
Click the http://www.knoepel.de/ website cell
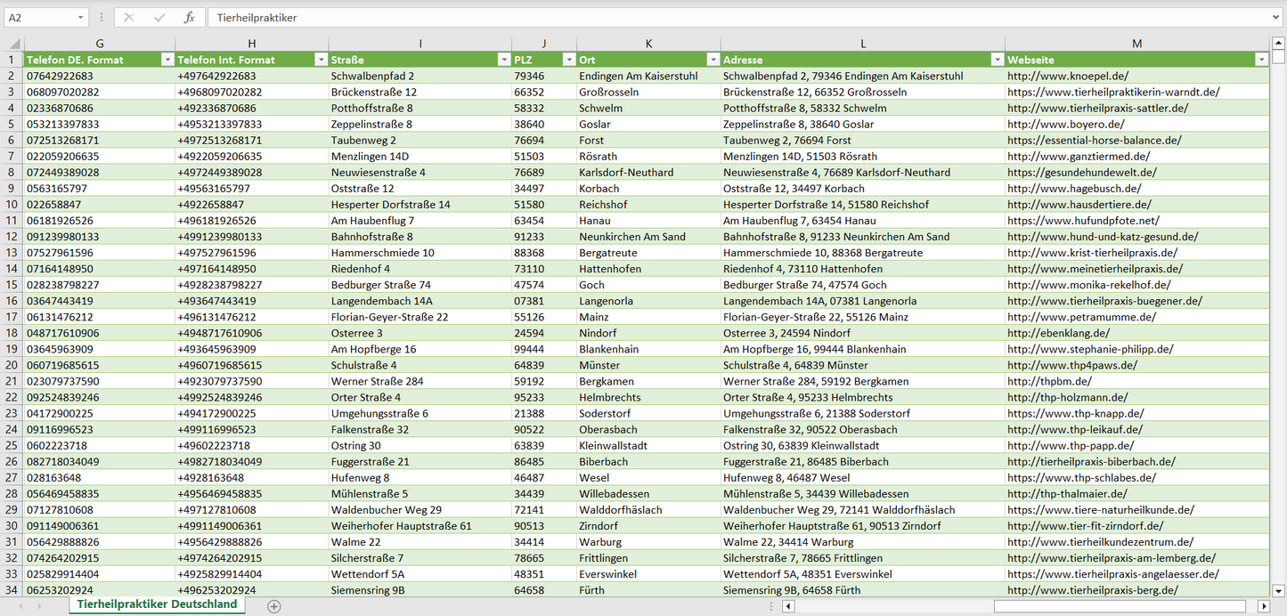tap(1067, 76)
